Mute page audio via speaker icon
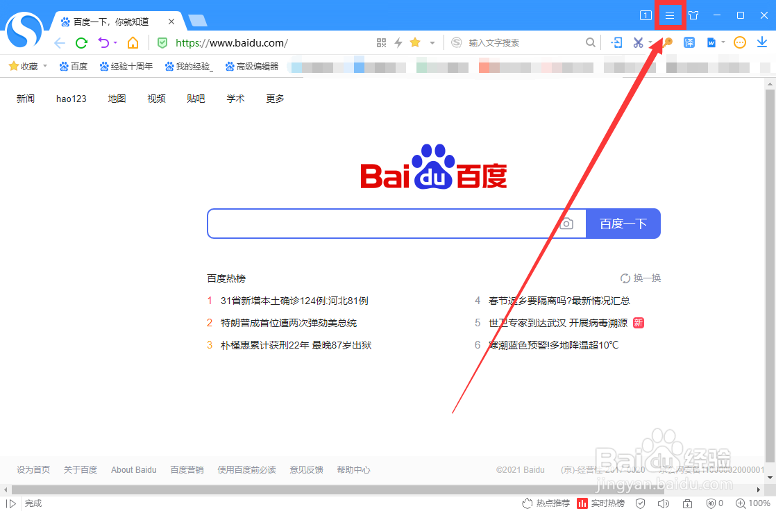 click(663, 503)
